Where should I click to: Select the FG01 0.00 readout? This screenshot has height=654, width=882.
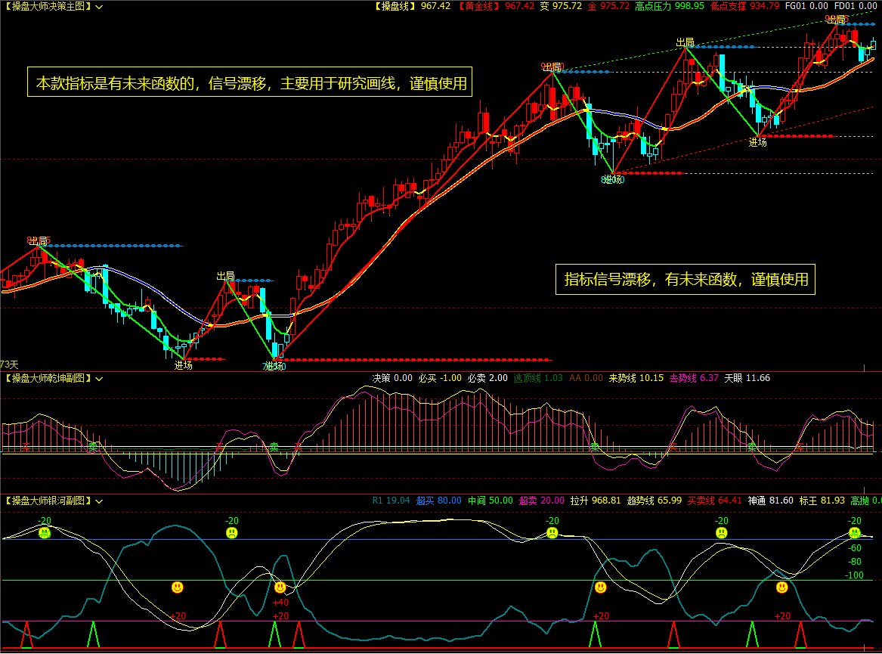coord(806,6)
